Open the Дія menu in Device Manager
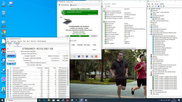 click(152, 4)
